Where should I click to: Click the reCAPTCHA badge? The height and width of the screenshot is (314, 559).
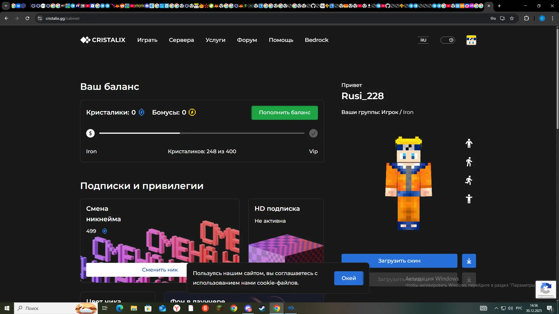tap(546, 289)
